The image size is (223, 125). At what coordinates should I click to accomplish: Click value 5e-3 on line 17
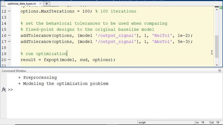tap(183, 42)
